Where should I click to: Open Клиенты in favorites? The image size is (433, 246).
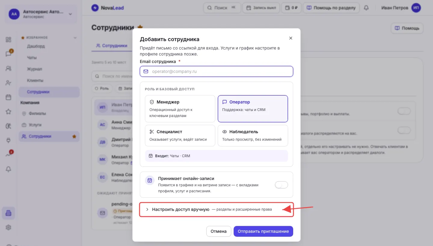35,80
